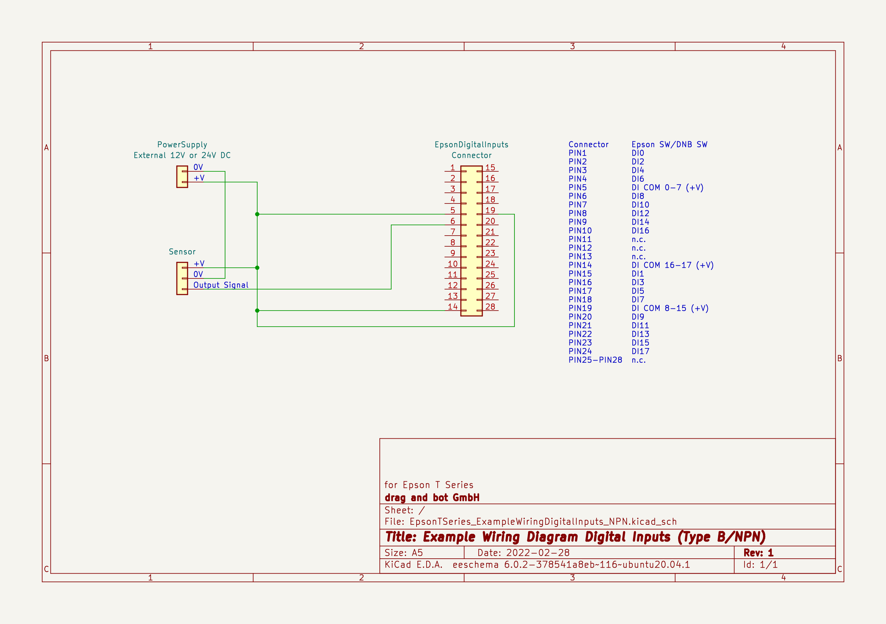Select the PowerSupply connector symbol
Screen dimensions: 886x624
tap(182, 177)
